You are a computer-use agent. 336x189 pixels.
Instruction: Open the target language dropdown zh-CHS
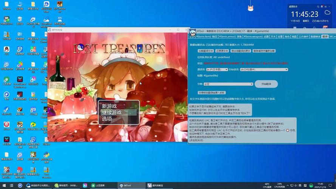(x=264, y=70)
